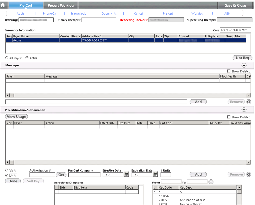Collapse the Messages section

[x=244, y=66]
